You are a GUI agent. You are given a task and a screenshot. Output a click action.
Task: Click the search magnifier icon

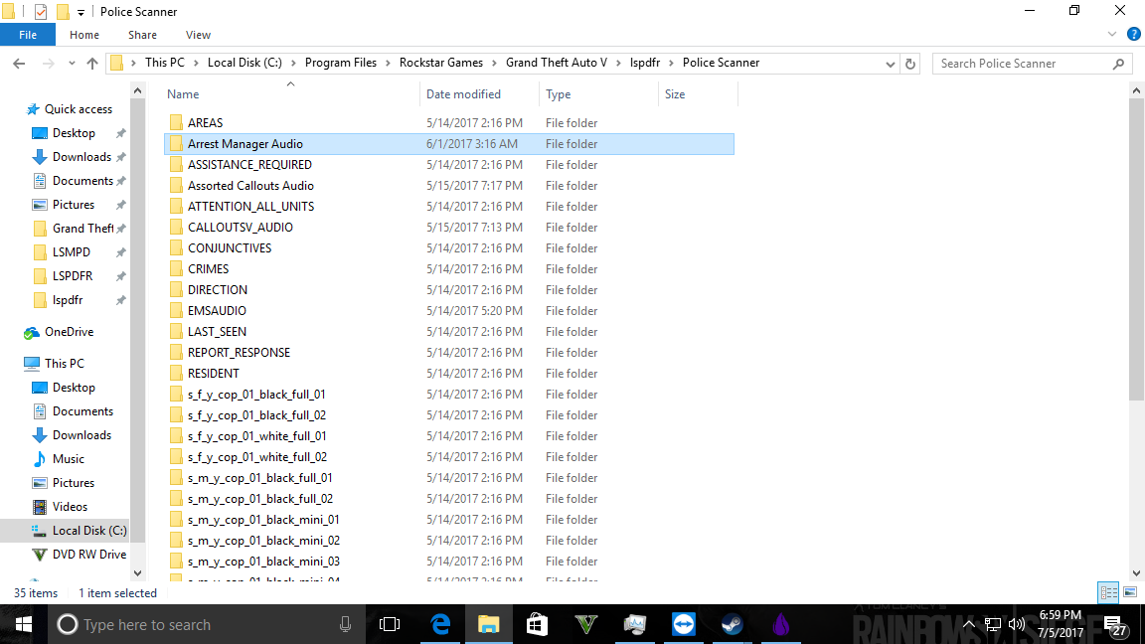click(1118, 64)
